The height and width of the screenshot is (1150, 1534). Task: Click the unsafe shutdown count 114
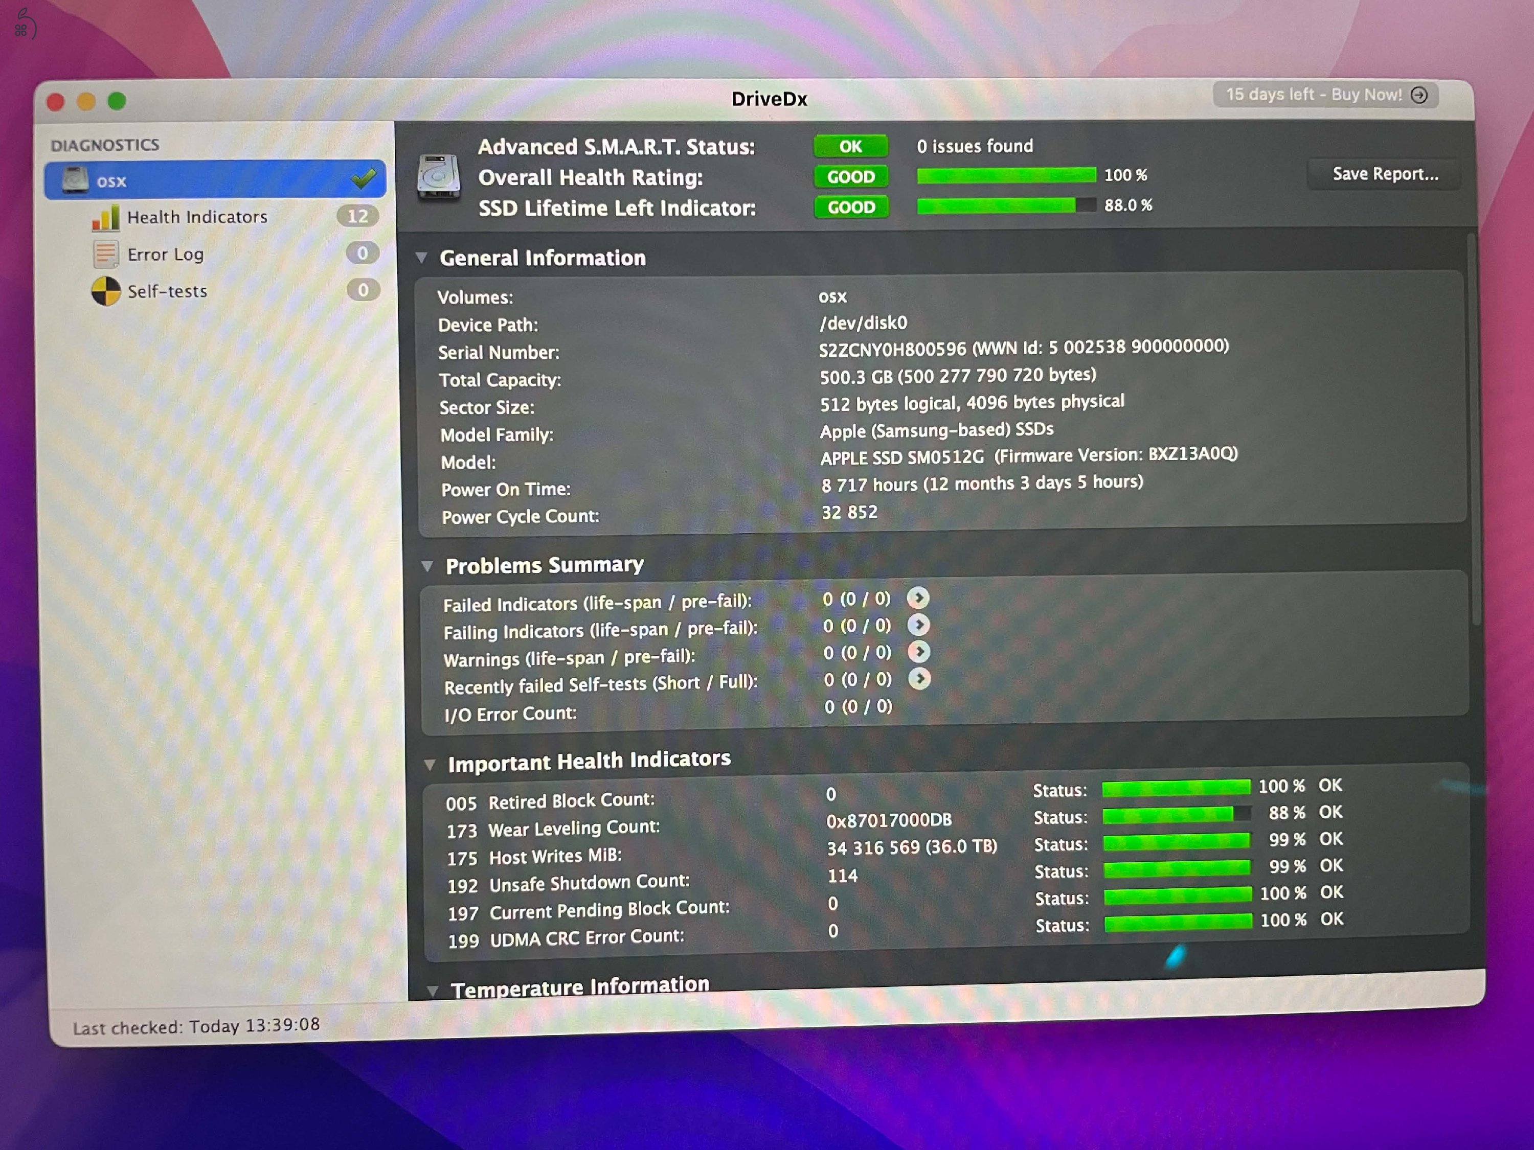843,876
